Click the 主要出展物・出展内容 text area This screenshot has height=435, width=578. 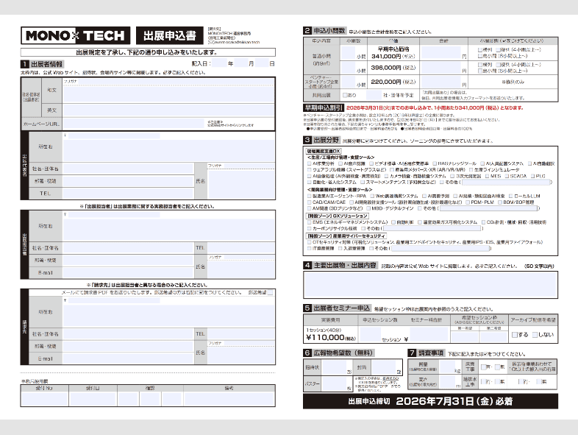(x=430, y=285)
